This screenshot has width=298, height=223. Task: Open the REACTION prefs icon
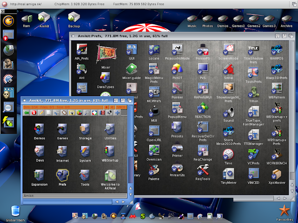click(x=203, y=108)
